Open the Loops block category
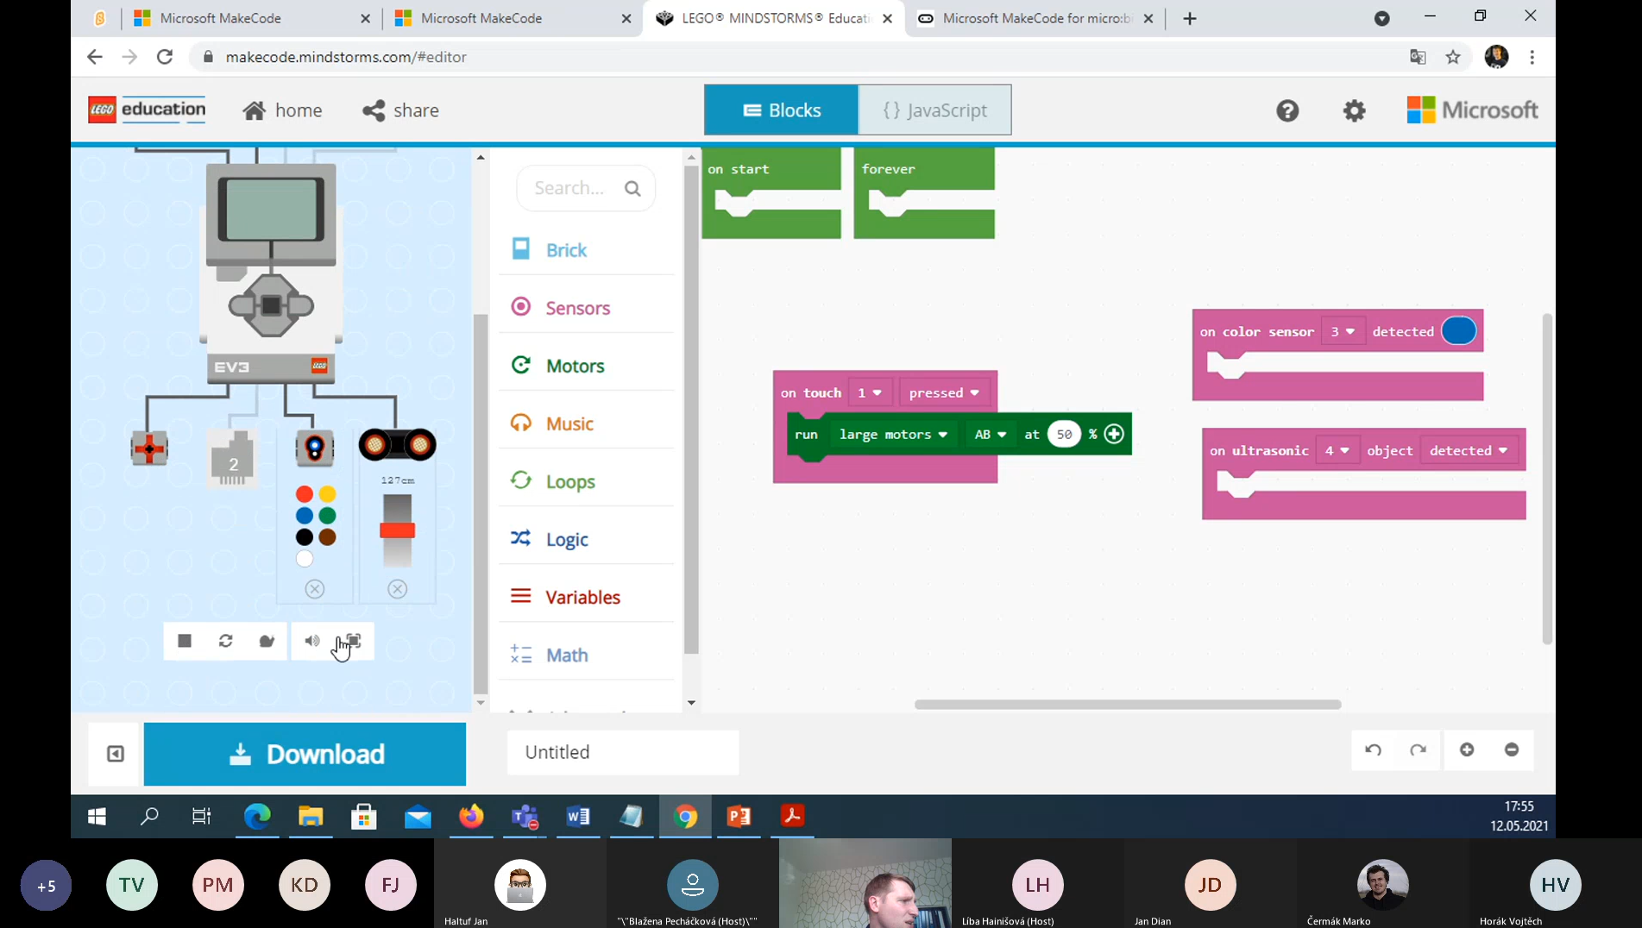The height and width of the screenshot is (928, 1642). [x=587, y=481]
